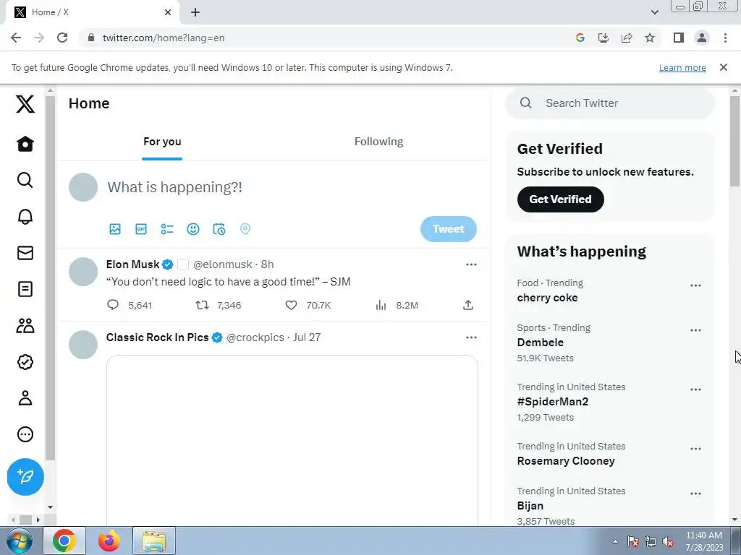Screen dimensions: 741x555
Task: Dismiss Chrome update notification bar
Action: (x=723, y=67)
